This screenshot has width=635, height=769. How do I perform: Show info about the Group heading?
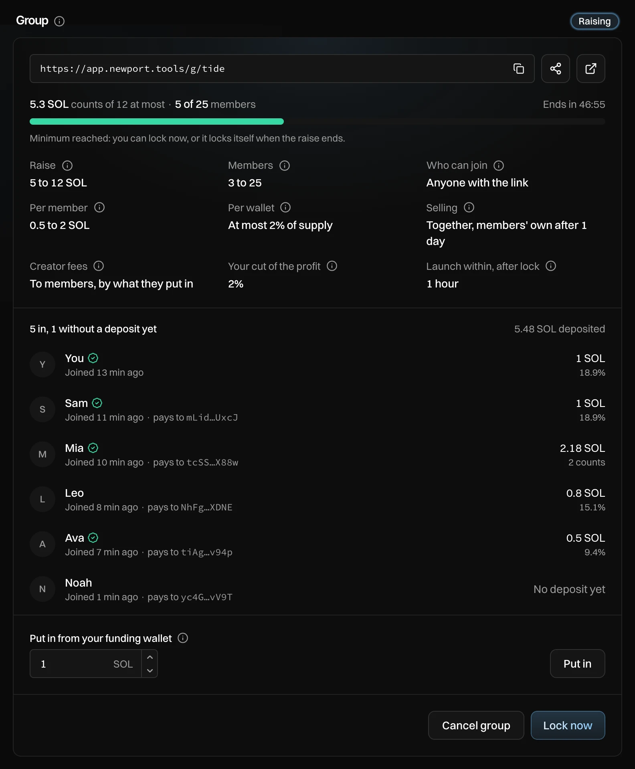pos(59,21)
